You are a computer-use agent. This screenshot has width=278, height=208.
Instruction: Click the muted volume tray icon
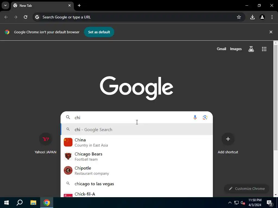coord(243,203)
